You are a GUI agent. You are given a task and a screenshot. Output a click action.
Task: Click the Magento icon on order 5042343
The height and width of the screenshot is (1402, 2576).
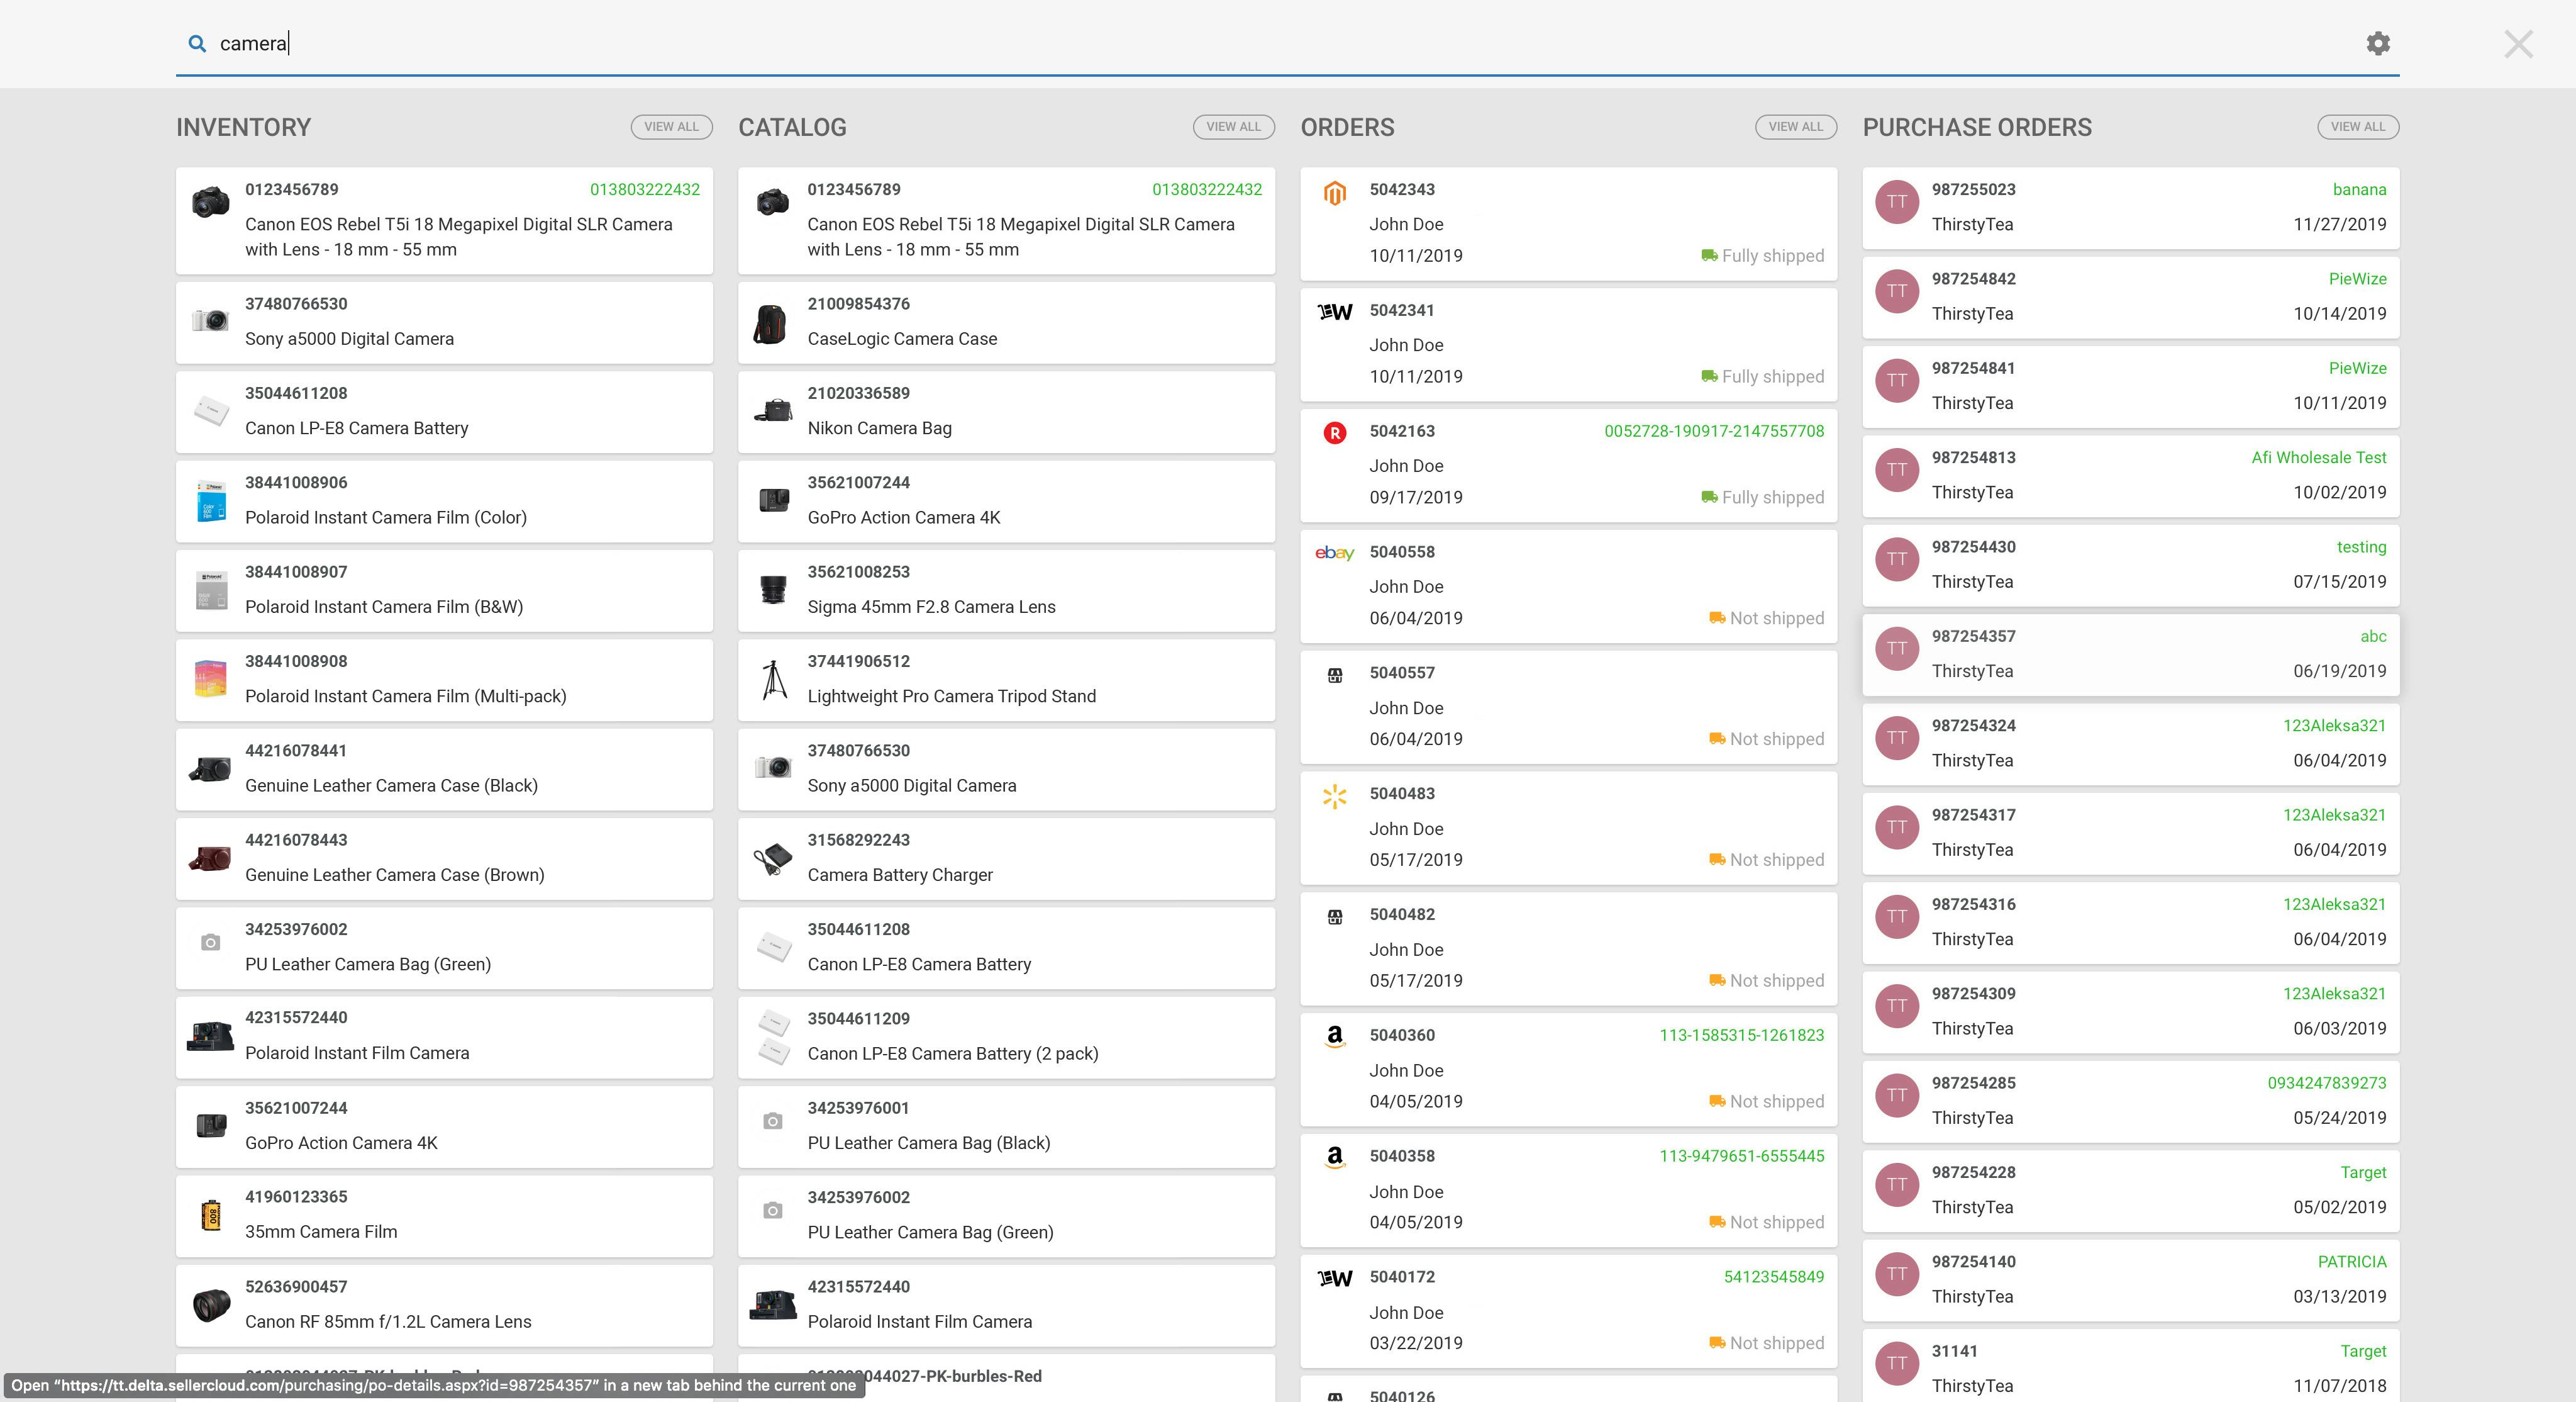1334,192
